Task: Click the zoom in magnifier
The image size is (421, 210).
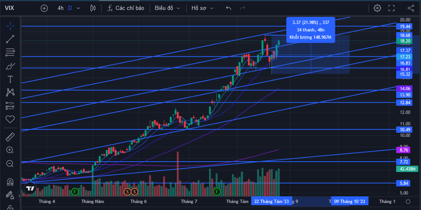Action: coord(10,150)
